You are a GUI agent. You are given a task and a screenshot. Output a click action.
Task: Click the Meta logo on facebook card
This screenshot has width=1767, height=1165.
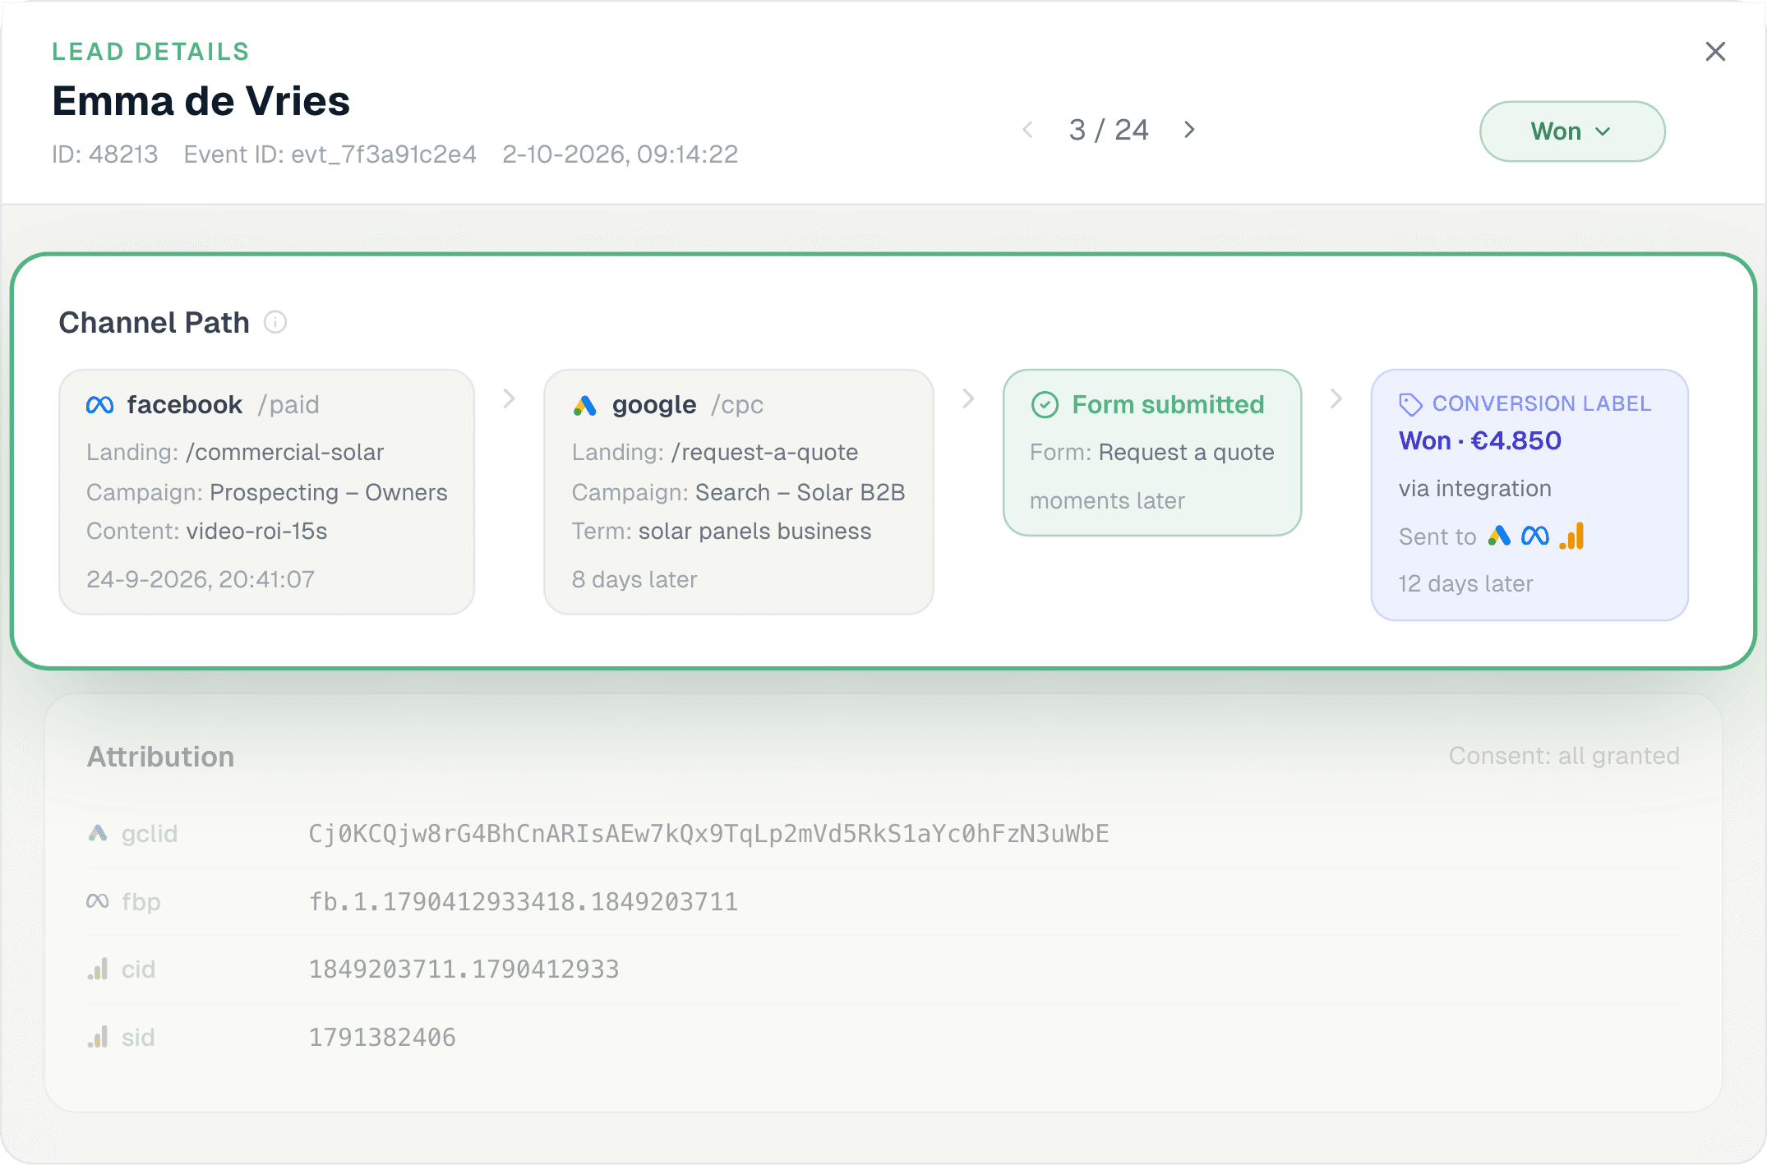pos(100,405)
